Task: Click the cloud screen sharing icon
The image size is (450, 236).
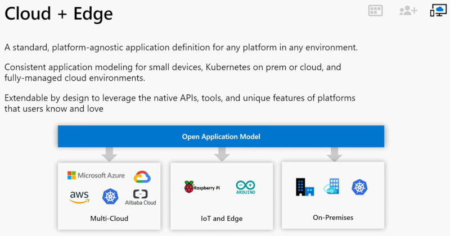Action: [438, 10]
